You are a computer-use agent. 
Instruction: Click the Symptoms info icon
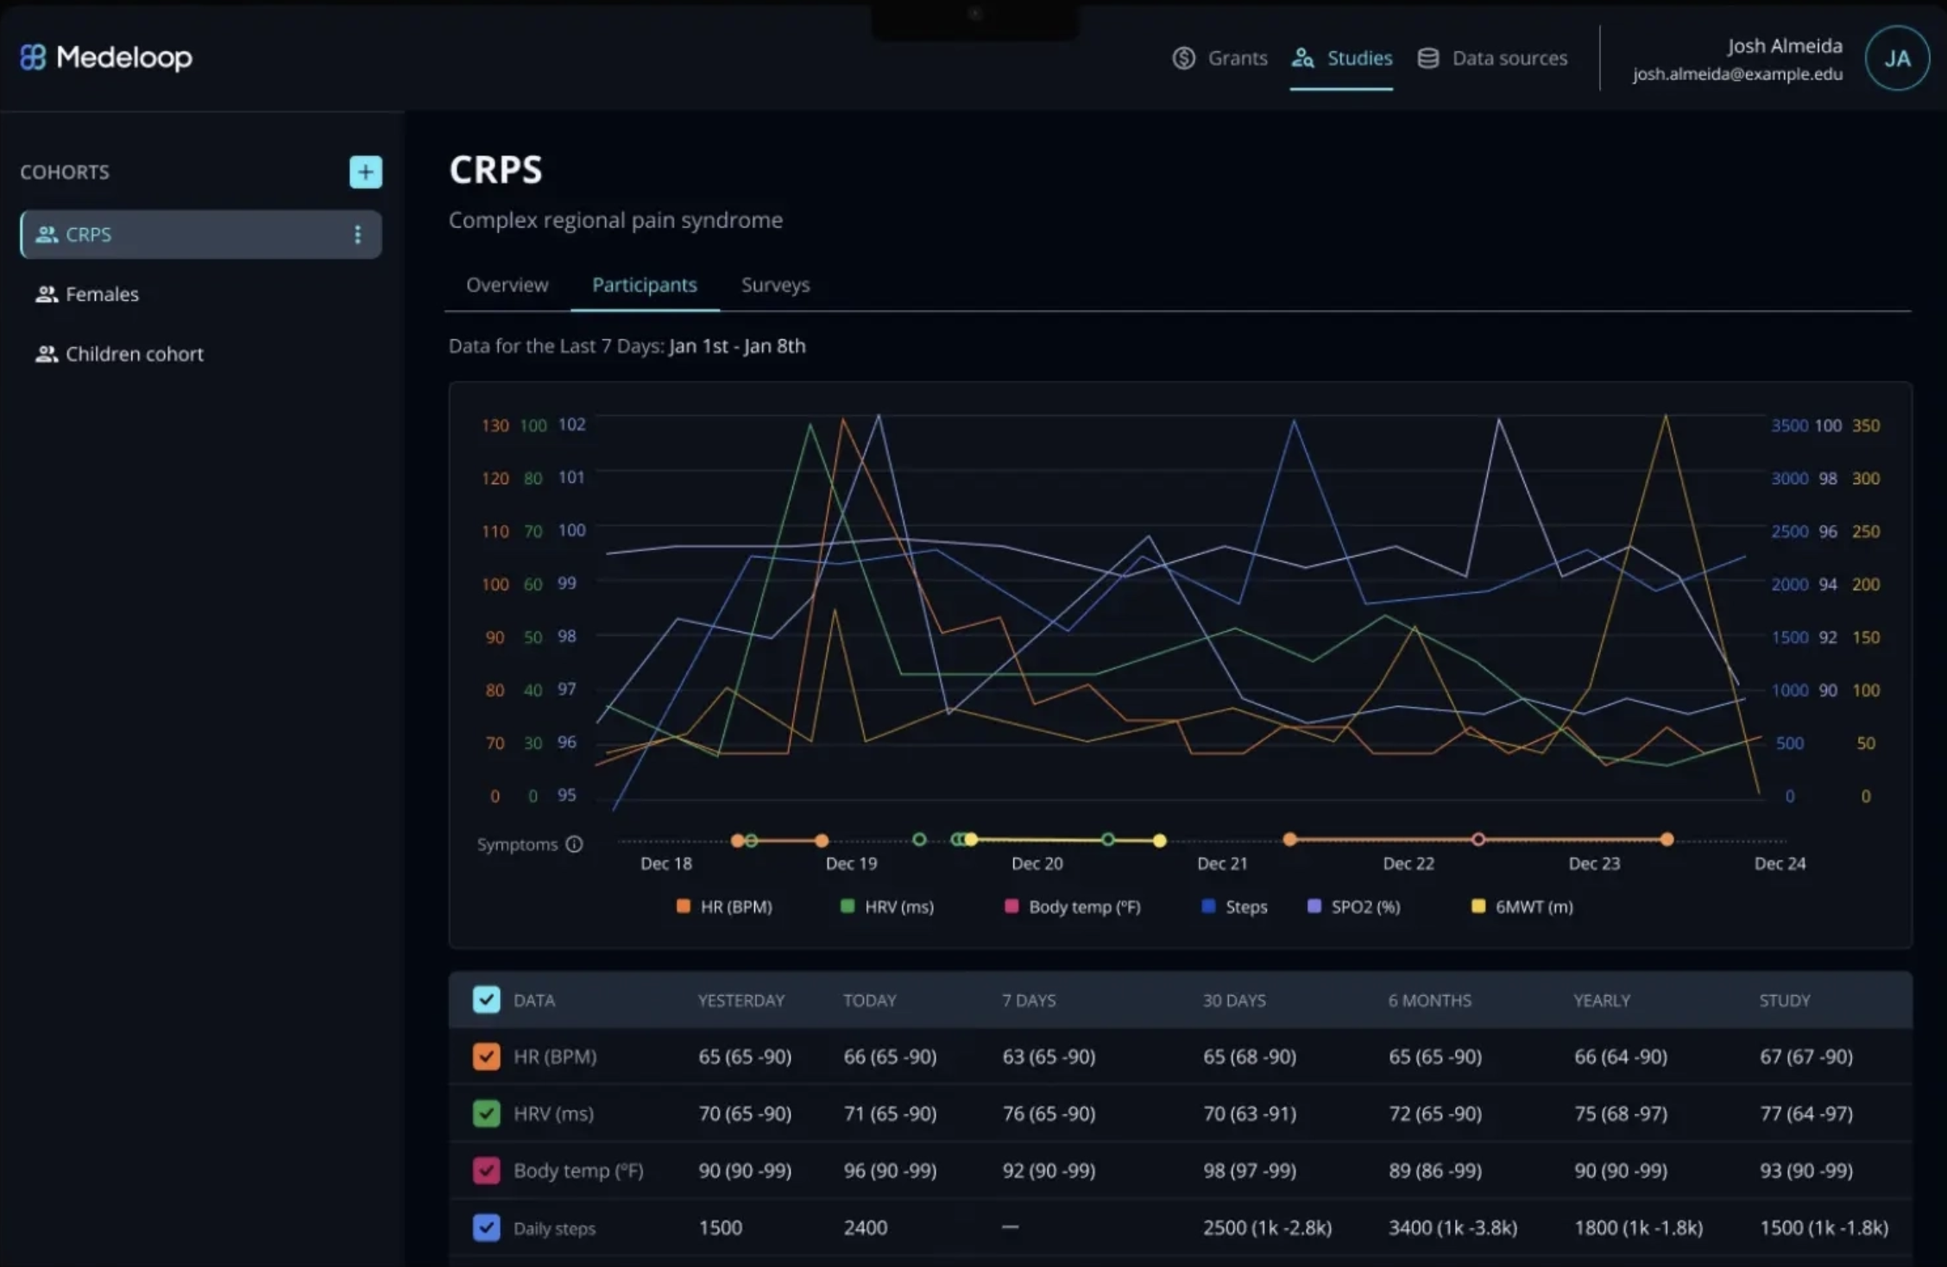pyautogui.click(x=574, y=844)
